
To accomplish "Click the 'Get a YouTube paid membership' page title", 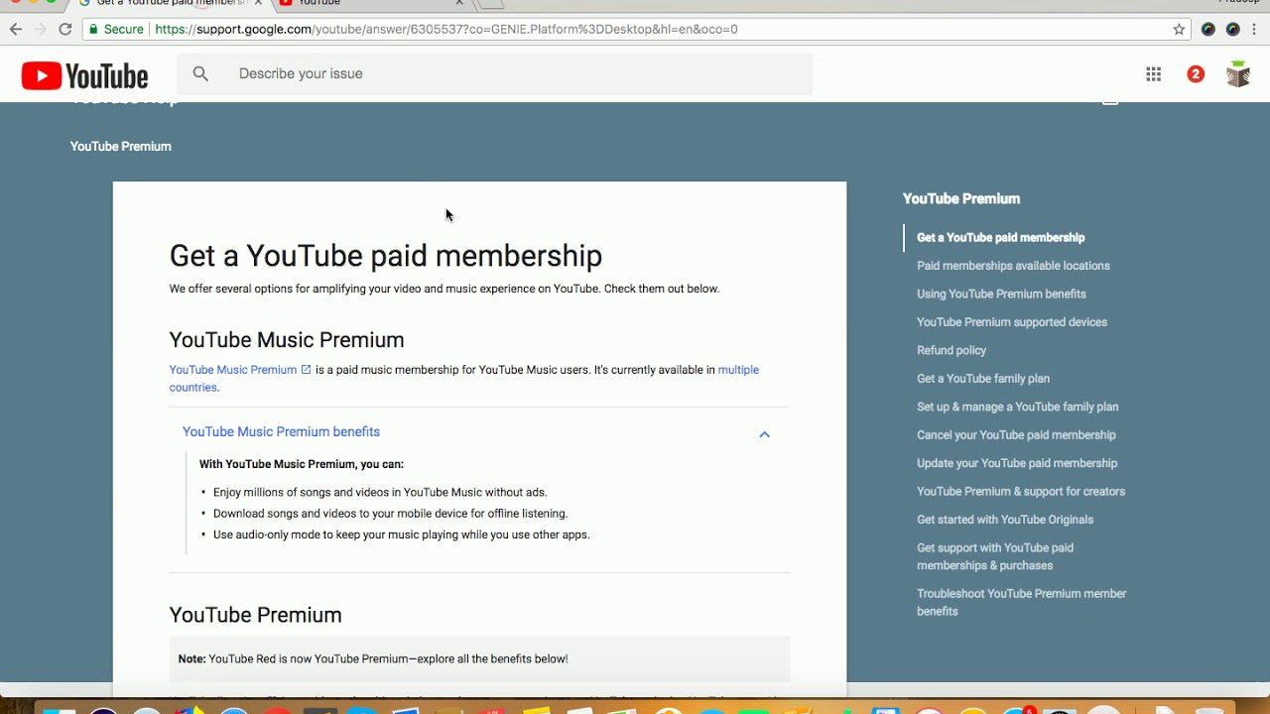I will pos(385,256).
